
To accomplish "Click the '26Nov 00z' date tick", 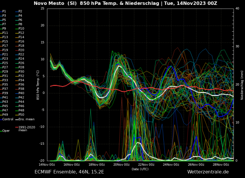I will coord(196,165).
